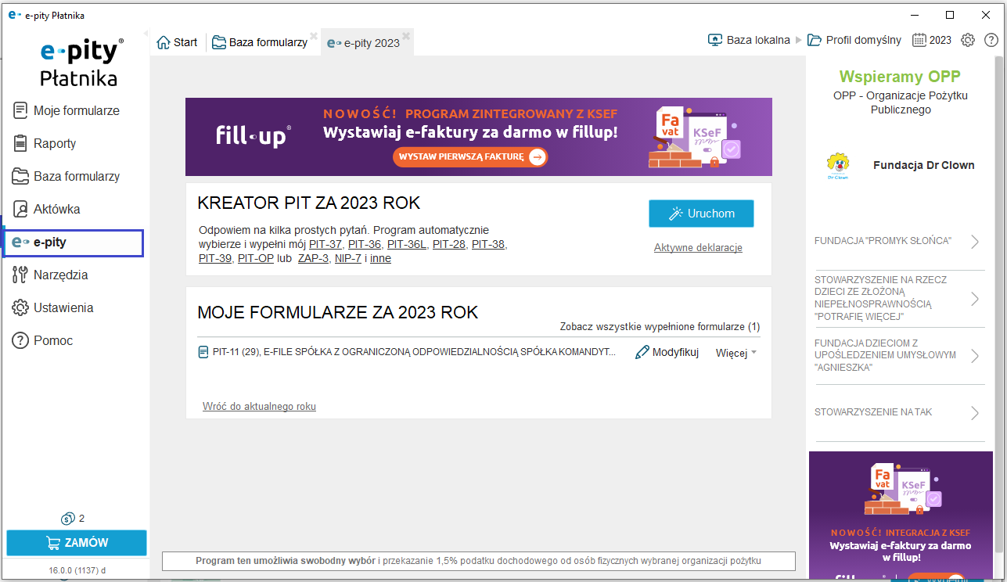Expand STOWARZYSZENIE NA TAK chevron
Viewport: 1007px width, 582px height.
tap(975, 412)
